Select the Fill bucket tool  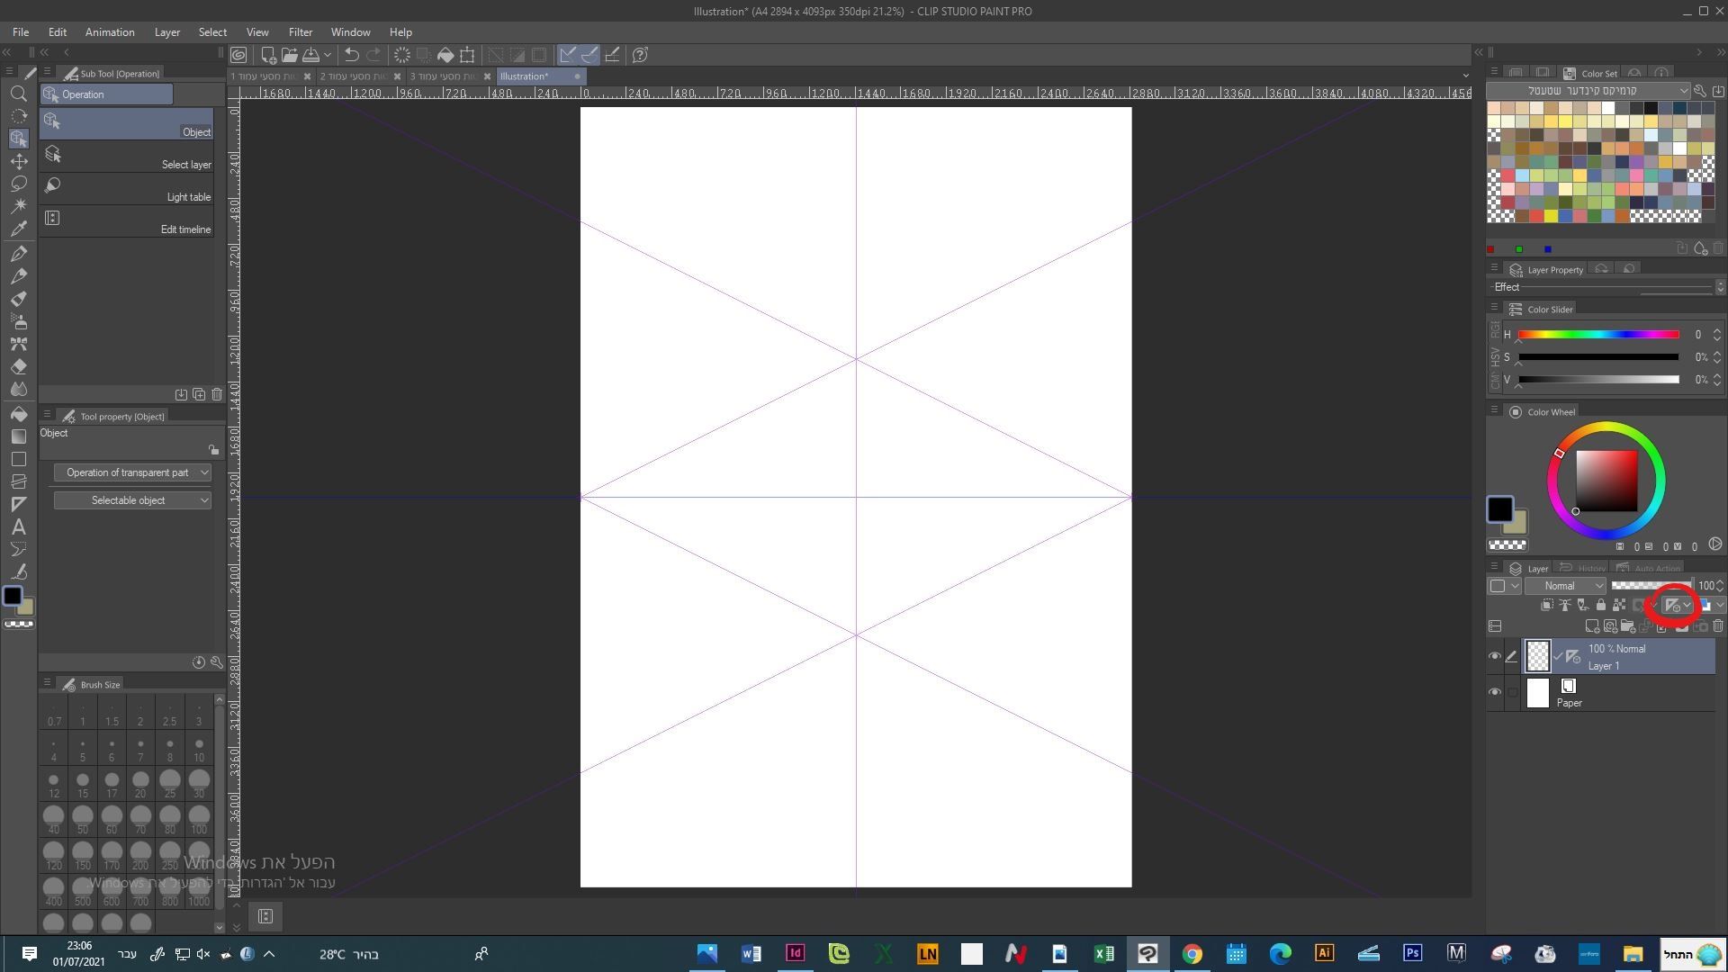(18, 414)
